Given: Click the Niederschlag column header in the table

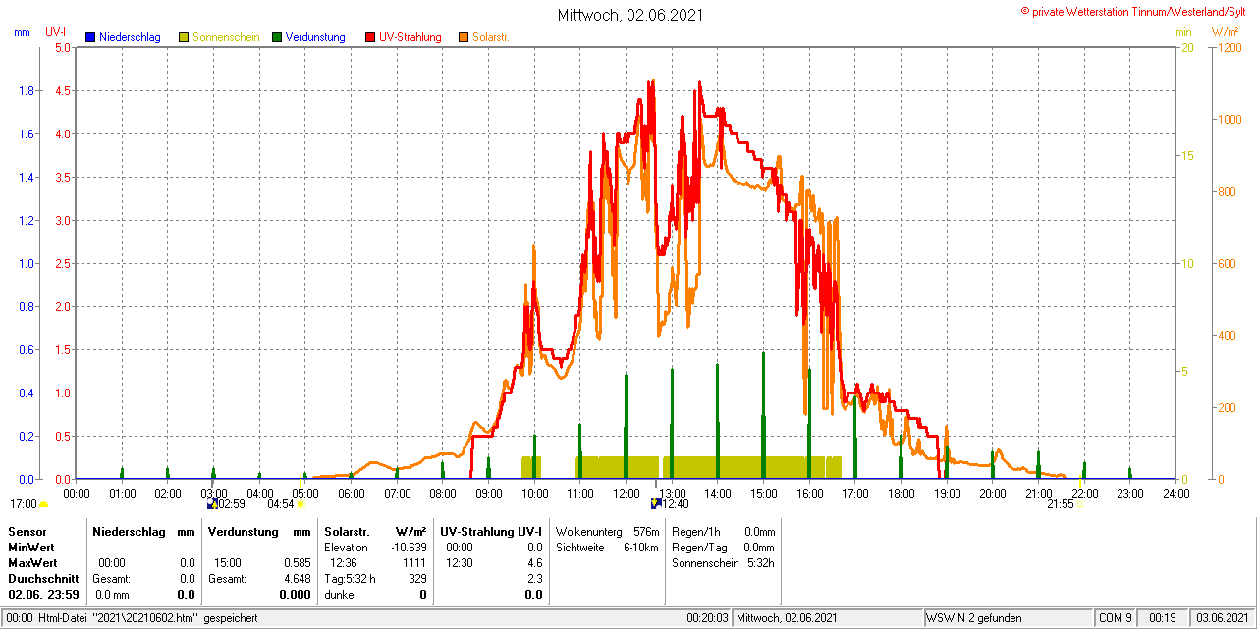Looking at the screenshot, I should (x=130, y=531).
